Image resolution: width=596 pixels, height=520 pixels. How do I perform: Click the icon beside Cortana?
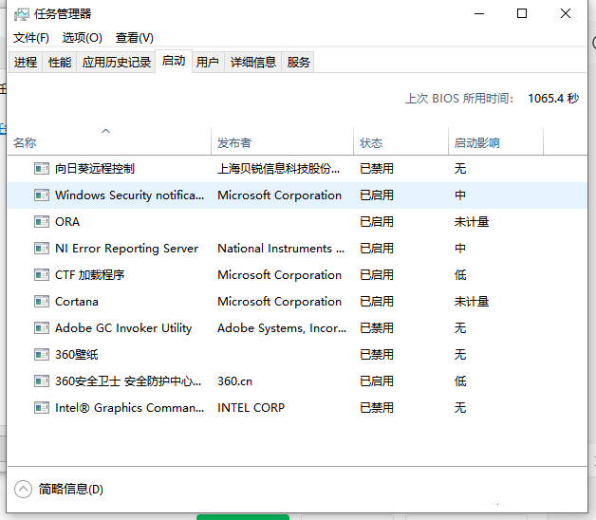click(42, 302)
